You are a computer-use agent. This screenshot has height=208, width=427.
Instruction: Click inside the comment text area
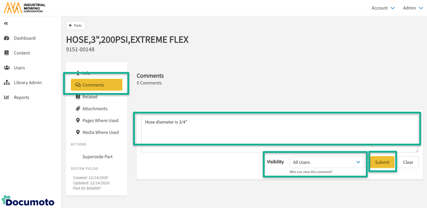coord(279,130)
